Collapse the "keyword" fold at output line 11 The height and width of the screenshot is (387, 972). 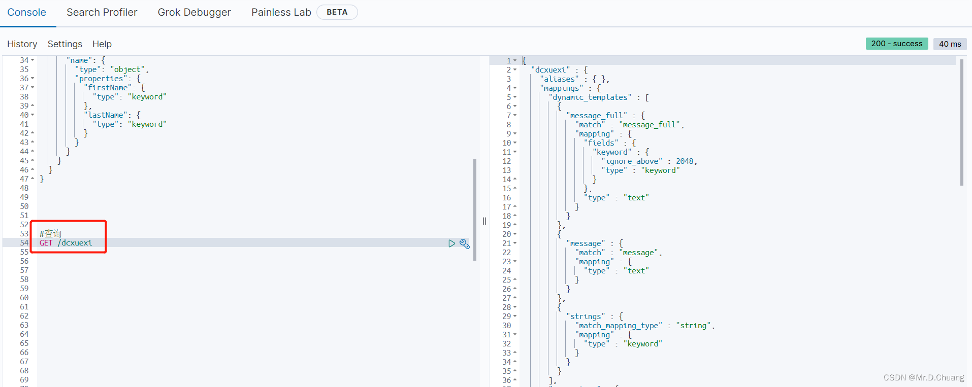pyautogui.click(x=515, y=152)
